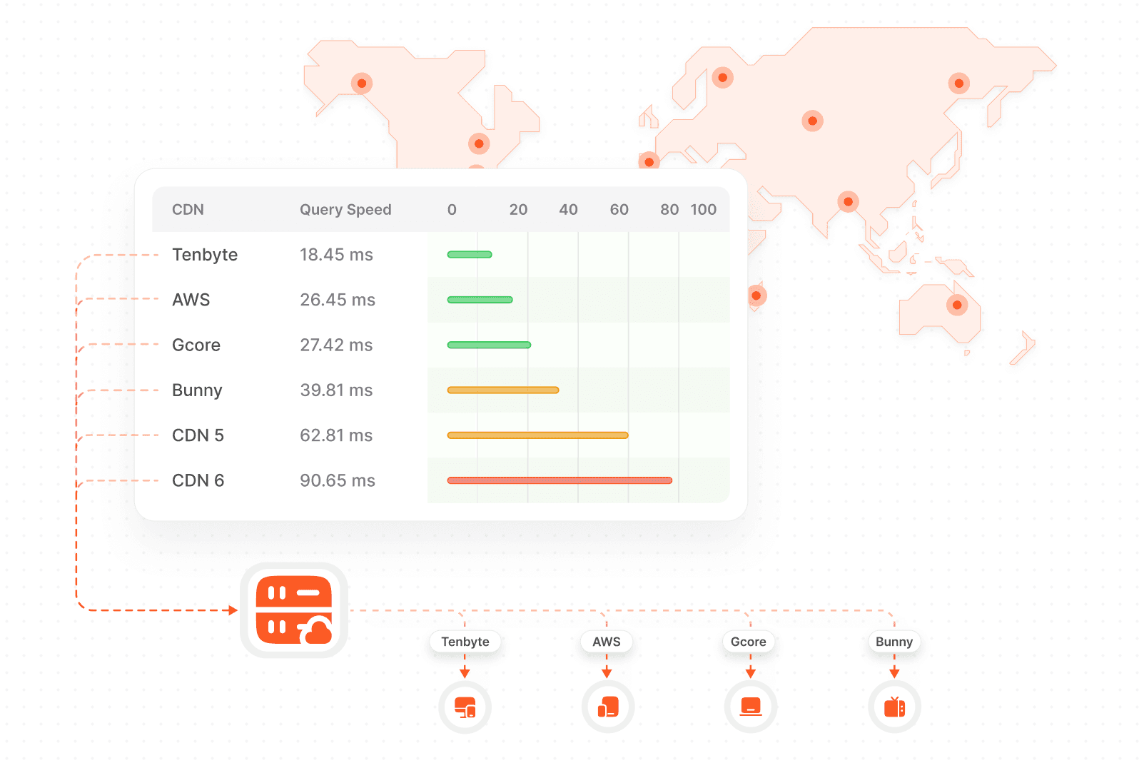Viewport: 1144px width, 763px height.
Task: Select the CDN 6 row name
Action: pos(198,480)
